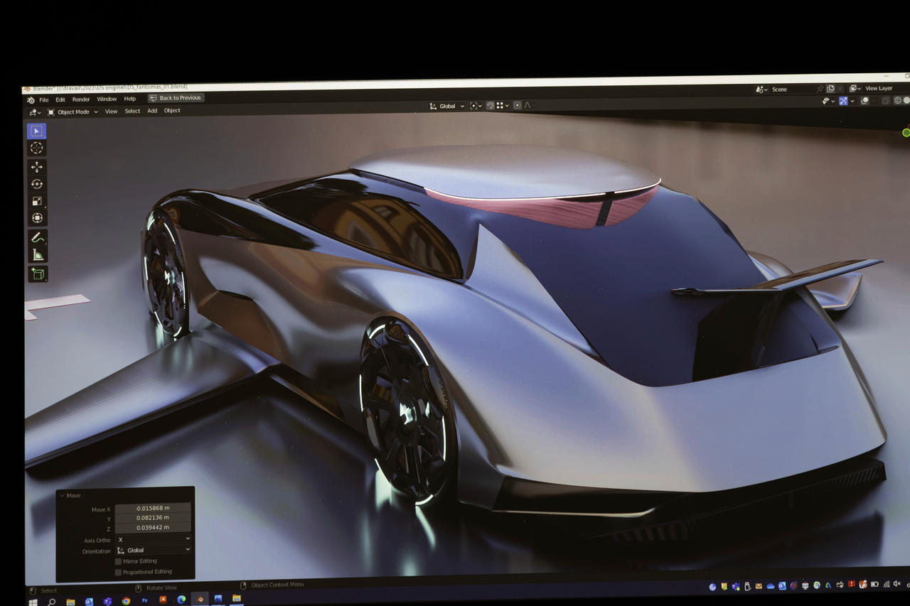Click the Add Cube tool
The width and height of the screenshot is (910, 606).
(x=37, y=274)
